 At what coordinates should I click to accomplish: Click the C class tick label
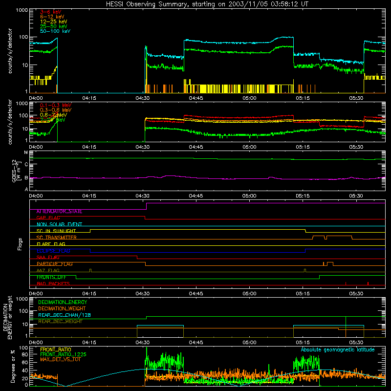[26, 165]
